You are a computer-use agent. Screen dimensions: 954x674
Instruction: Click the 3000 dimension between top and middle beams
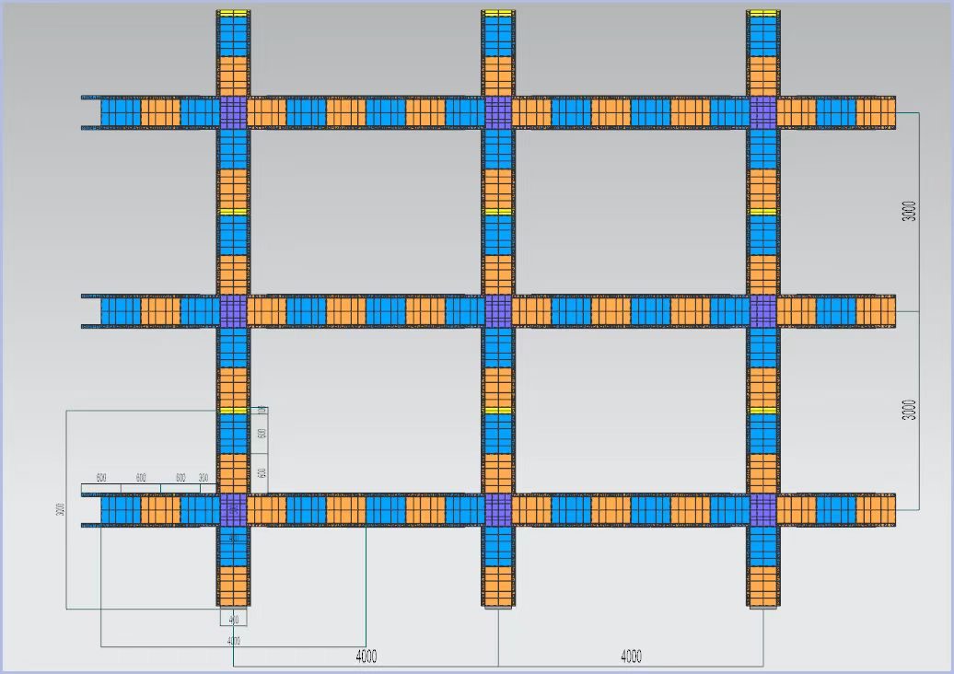[x=909, y=211]
